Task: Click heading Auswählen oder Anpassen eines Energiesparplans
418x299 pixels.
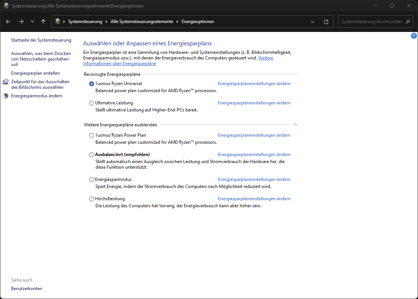Action: tap(148, 43)
